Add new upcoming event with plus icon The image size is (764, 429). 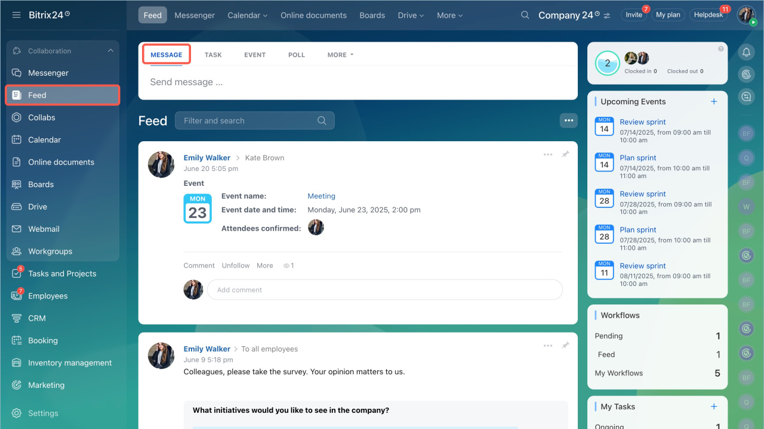714,102
